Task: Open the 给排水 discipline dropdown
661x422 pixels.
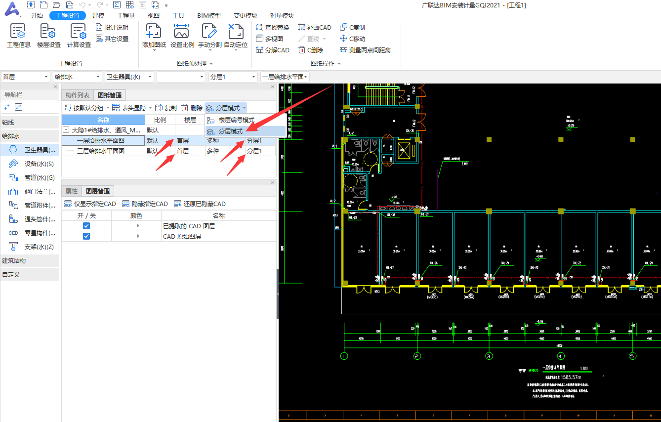Action: [x=78, y=77]
